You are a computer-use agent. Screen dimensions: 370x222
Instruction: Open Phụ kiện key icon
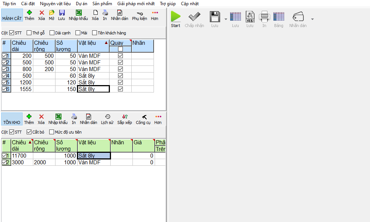coord(139,13)
